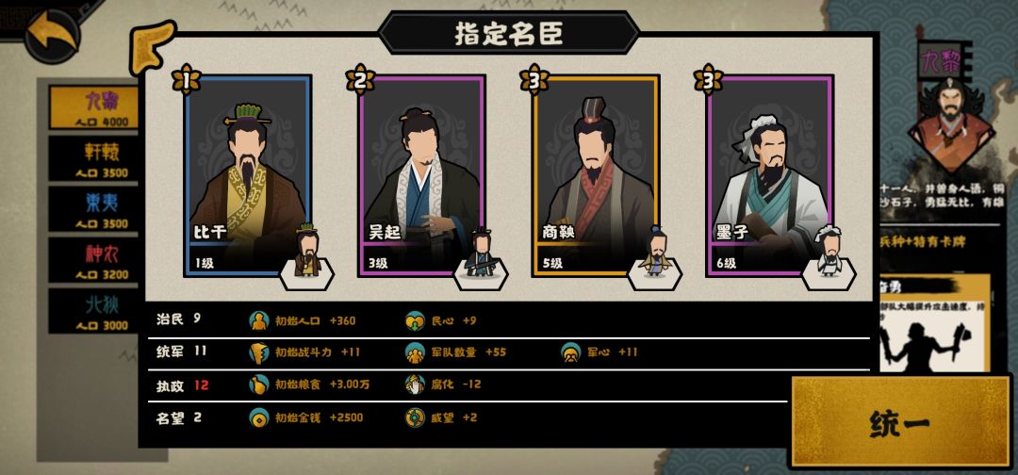Choose the 东夷 tribe tab
1018x475 pixels.
[x=94, y=209]
